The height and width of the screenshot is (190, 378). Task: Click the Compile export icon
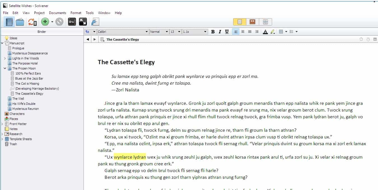[95, 22]
